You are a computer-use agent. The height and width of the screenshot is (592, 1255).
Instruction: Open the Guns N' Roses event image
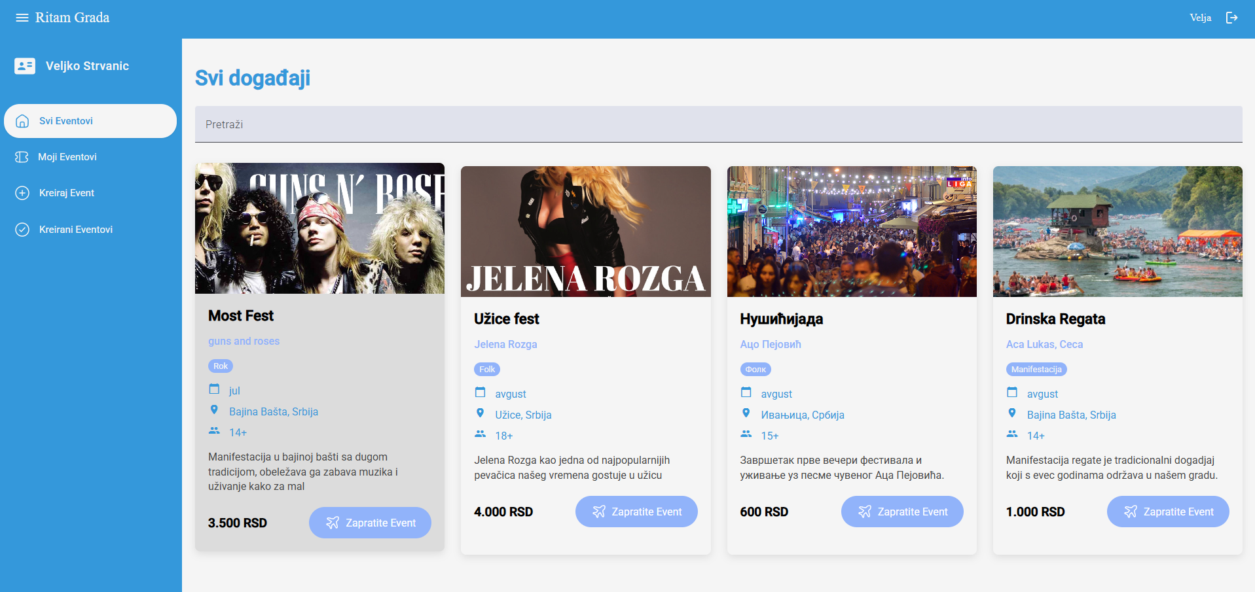pyautogui.click(x=319, y=228)
